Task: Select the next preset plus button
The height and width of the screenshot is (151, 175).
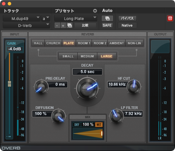Action: [x=63, y=25]
